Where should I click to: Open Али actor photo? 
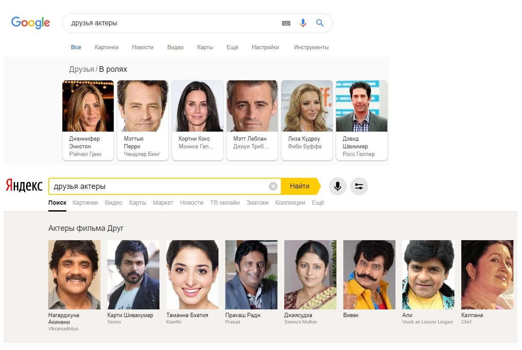click(428, 275)
